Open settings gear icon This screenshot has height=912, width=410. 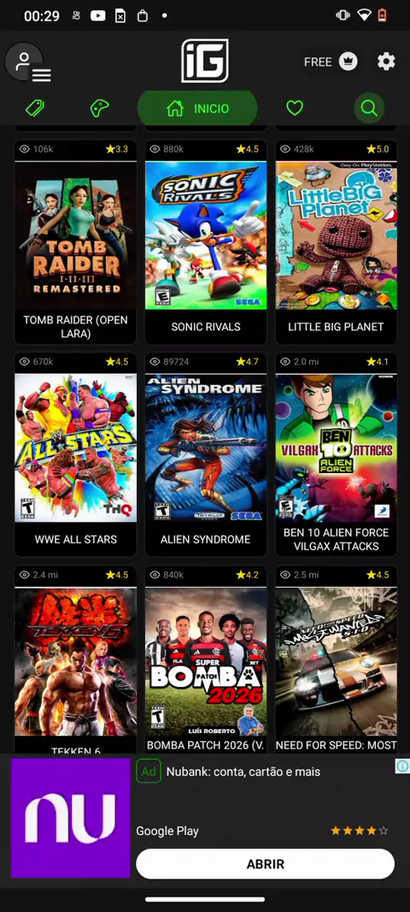(386, 62)
